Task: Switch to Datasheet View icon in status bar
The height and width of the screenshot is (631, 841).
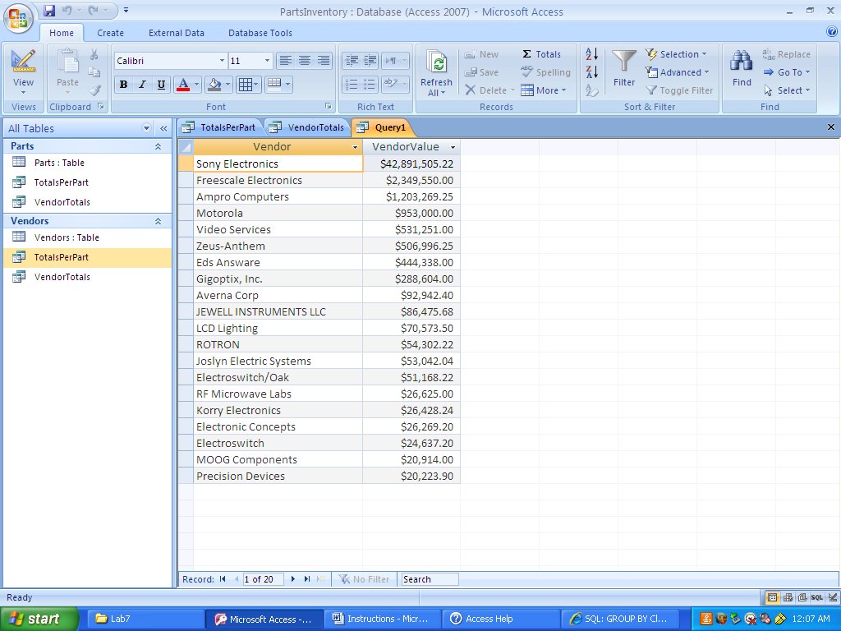Action: point(772,597)
